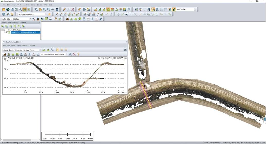Select the Zoom In magnifier tool

click(x=45, y=9)
